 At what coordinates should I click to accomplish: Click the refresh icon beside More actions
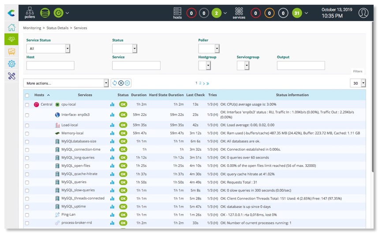point(115,83)
